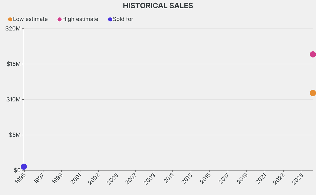The height and width of the screenshot is (195, 316).
Task: Select the pink high estimate data point
Action: (x=313, y=54)
